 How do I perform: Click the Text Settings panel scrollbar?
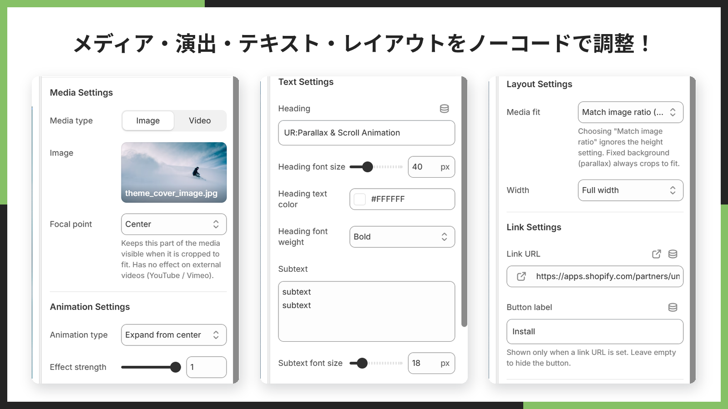coord(464,202)
